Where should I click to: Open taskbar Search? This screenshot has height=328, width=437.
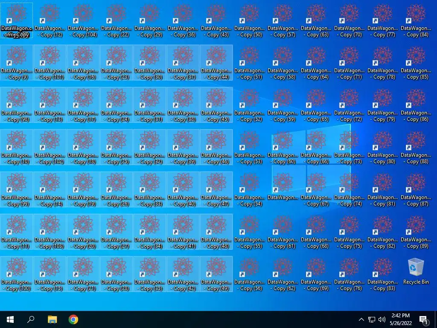click(31, 319)
